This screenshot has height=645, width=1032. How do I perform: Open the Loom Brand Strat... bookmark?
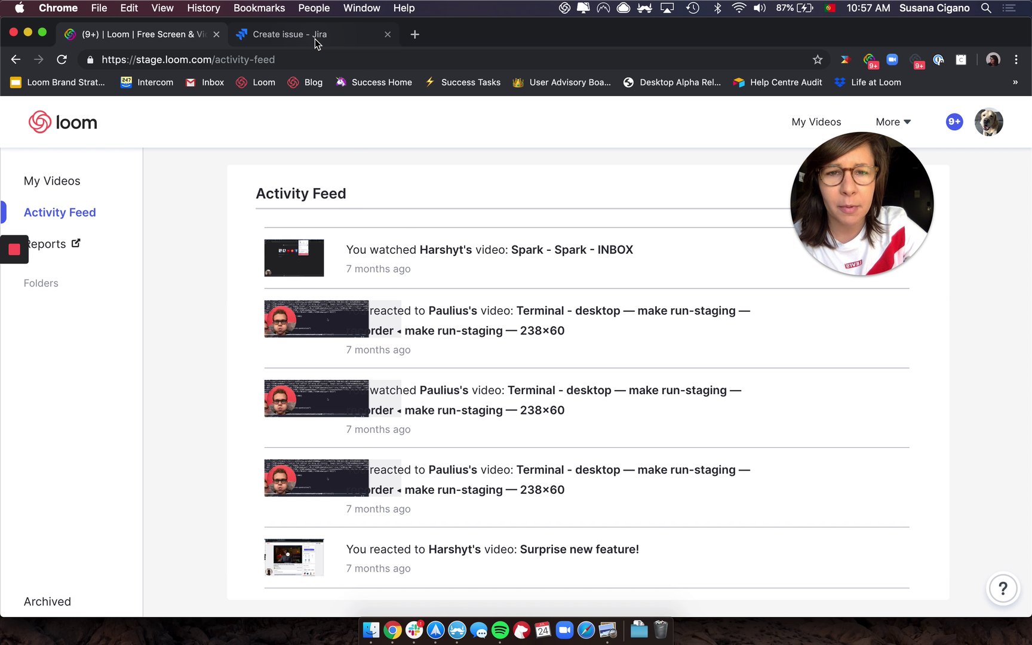[x=57, y=82]
